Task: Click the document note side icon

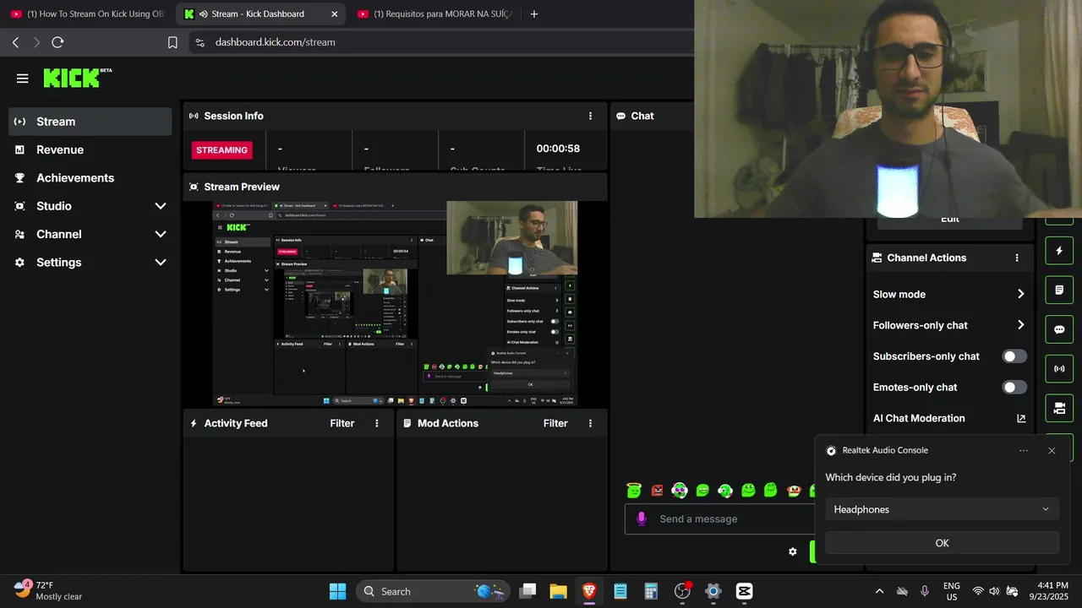Action: click(x=1059, y=290)
